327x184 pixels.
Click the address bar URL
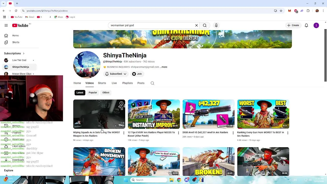pos(47,11)
